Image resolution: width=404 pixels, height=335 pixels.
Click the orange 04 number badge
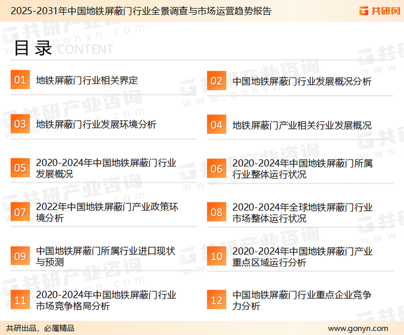217,124
